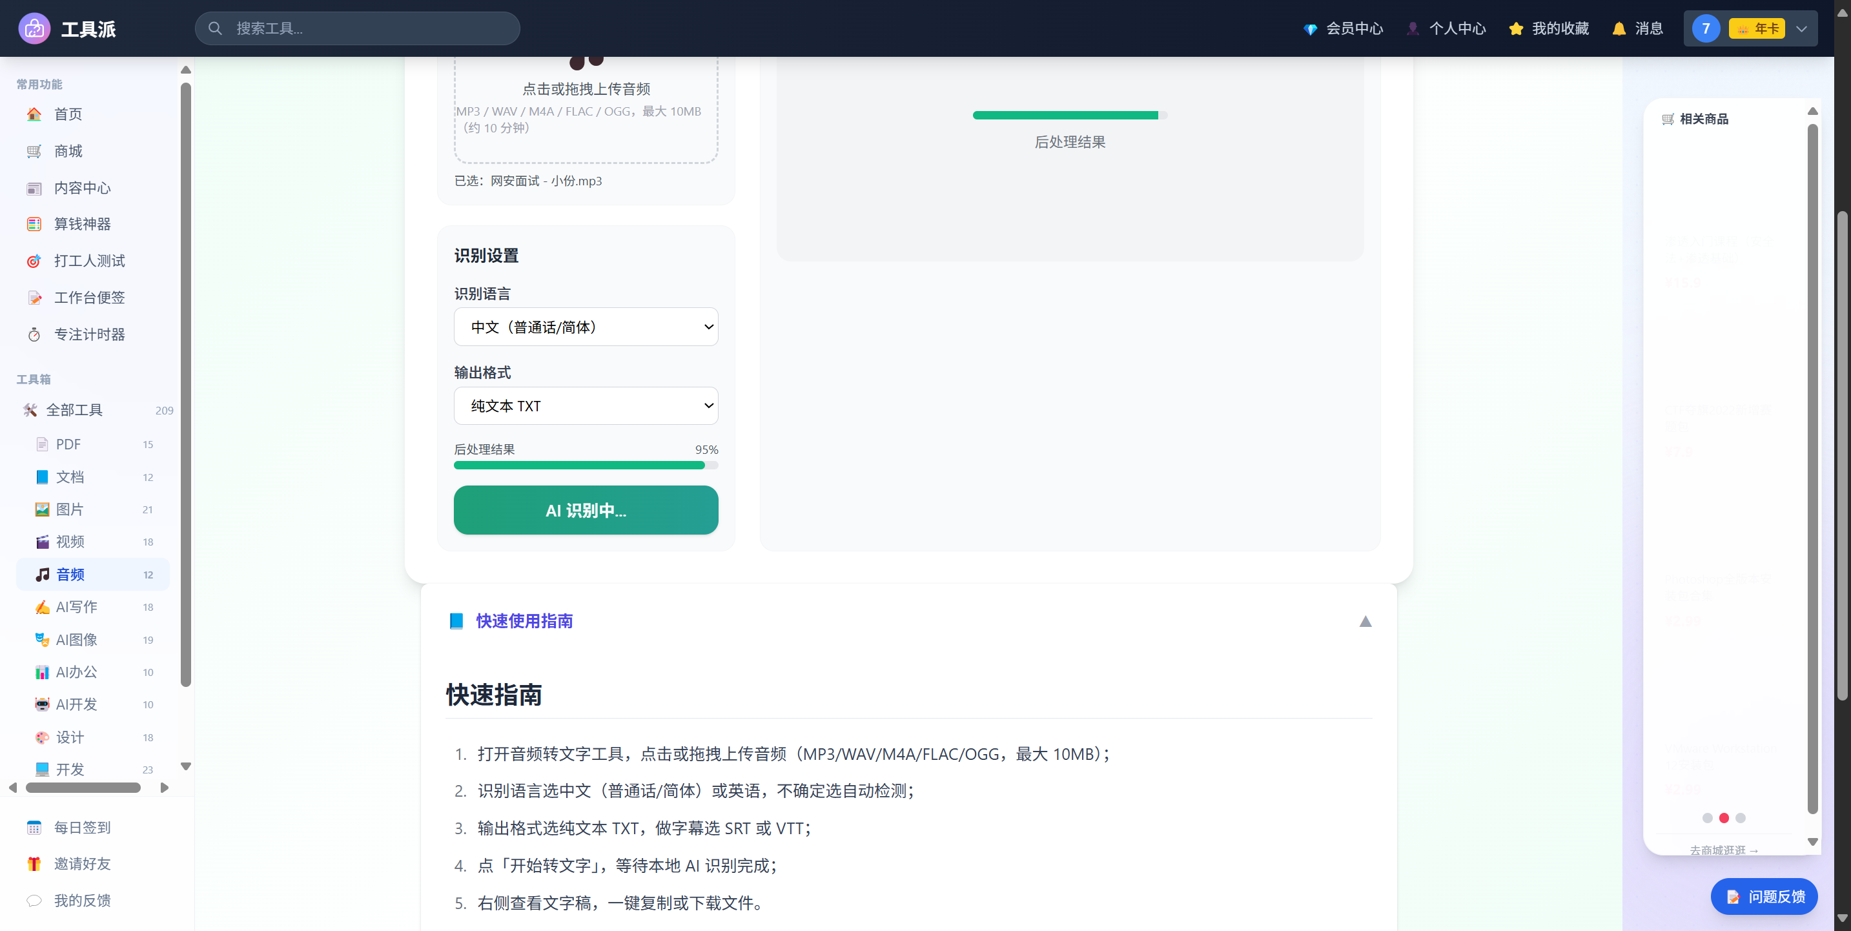Screen dimensions: 1851x931
Task: Click the 专注计时器 stopwatch icon
Action: point(34,334)
